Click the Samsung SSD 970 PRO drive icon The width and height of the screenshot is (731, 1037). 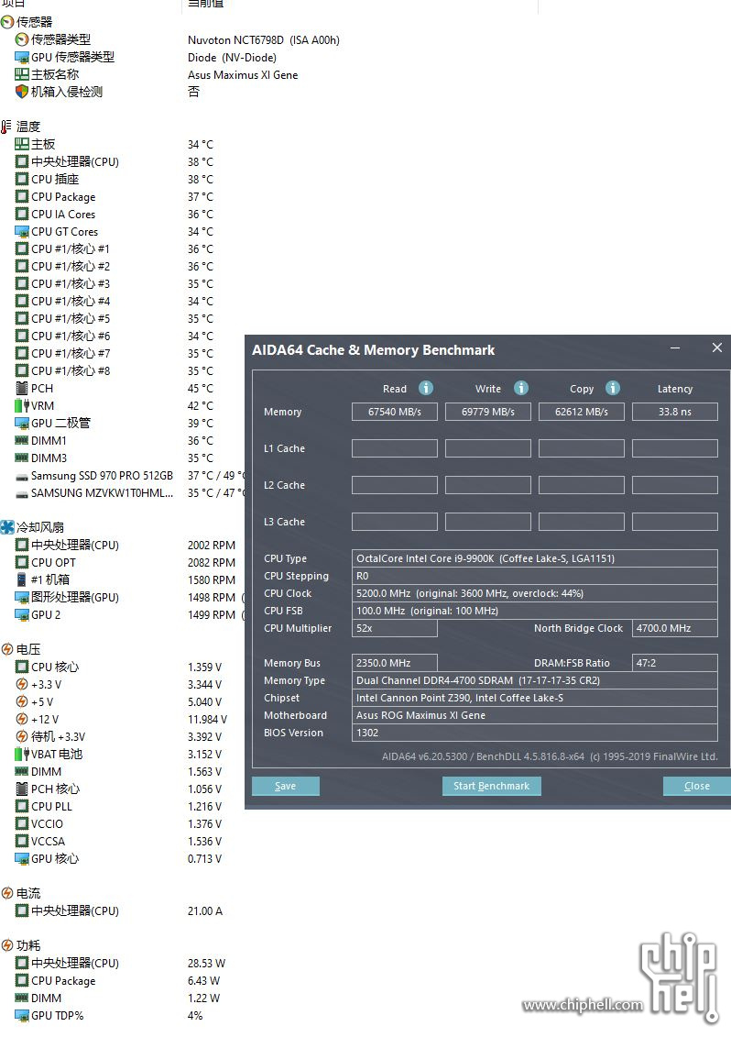coord(22,476)
